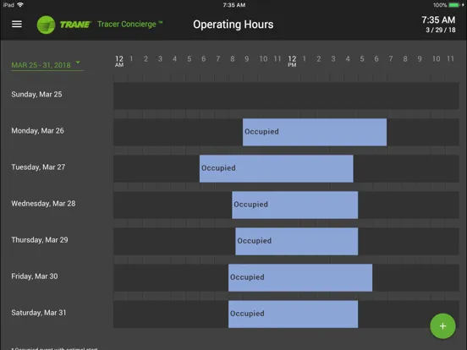467x350 pixels.
Task: Select Thursday Mar 29 Occupied block
Action: point(297,242)
